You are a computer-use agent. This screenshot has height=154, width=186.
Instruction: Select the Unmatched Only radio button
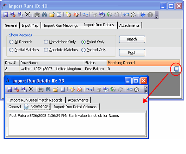46,42
